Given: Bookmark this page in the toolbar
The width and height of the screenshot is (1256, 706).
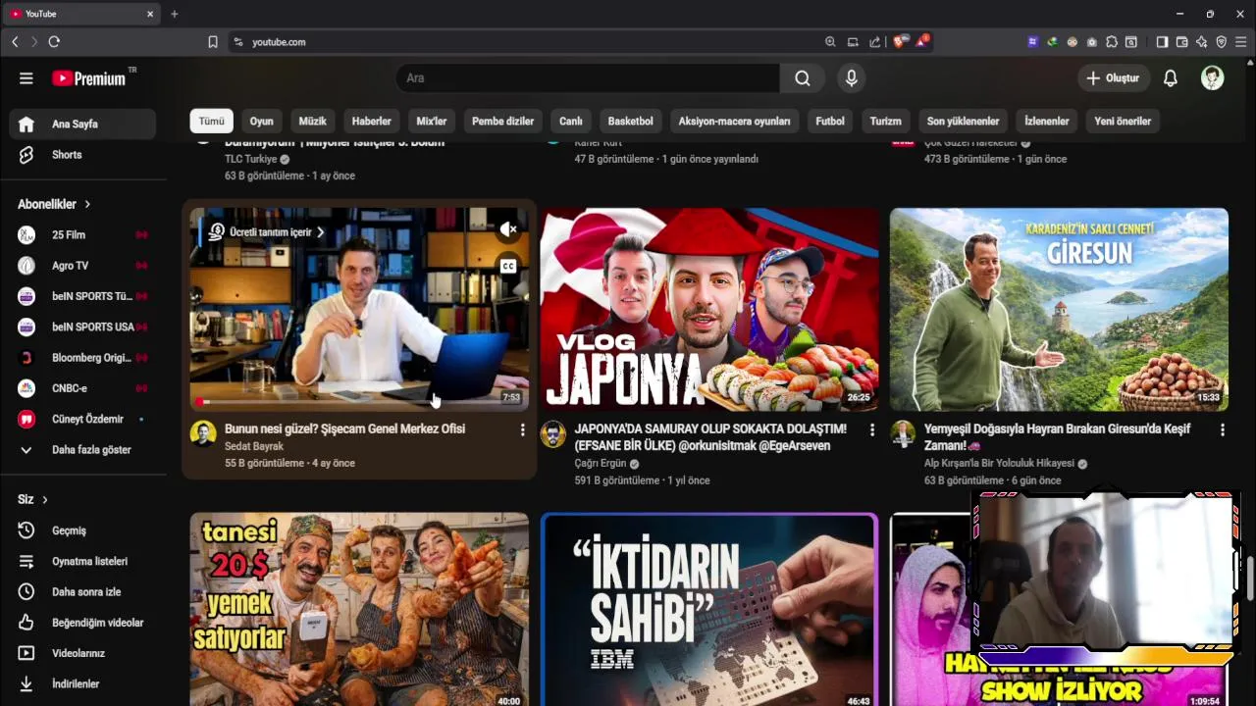Looking at the screenshot, I should (x=213, y=42).
